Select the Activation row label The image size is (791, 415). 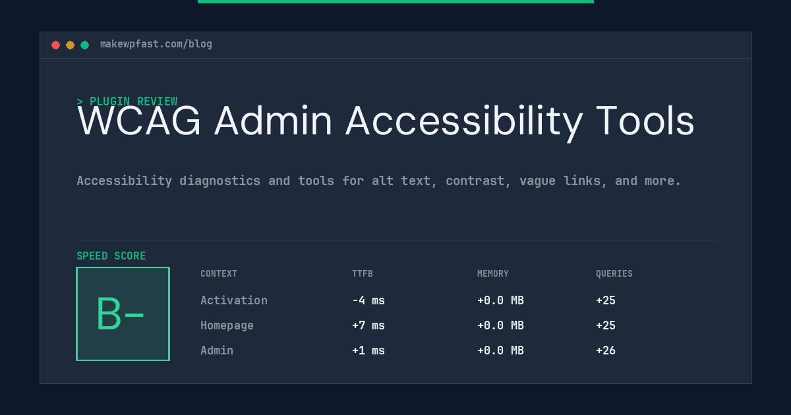coord(234,300)
